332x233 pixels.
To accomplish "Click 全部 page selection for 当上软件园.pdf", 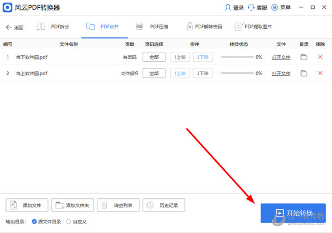I will point(154,73).
